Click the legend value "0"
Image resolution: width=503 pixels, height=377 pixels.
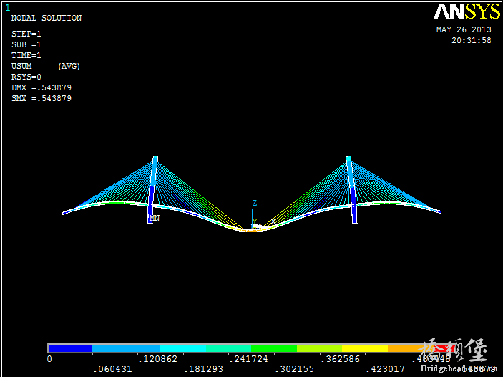click(49, 359)
